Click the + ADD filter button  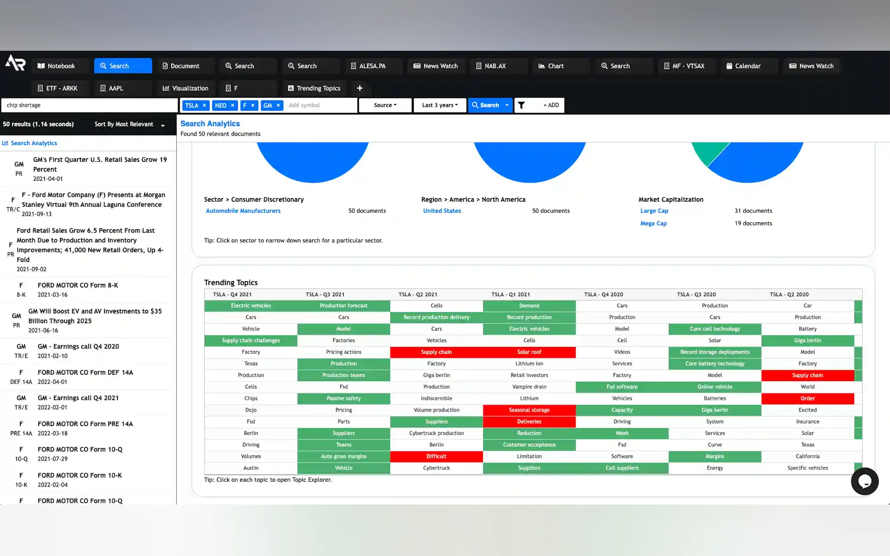551,105
